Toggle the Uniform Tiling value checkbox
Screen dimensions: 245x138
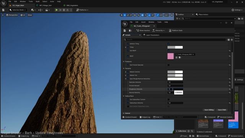click(x=168, y=44)
